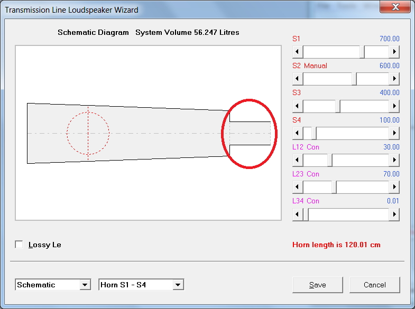The width and height of the screenshot is (415, 309).
Task: Click the S2 Manual slider thumb
Action: (354, 79)
